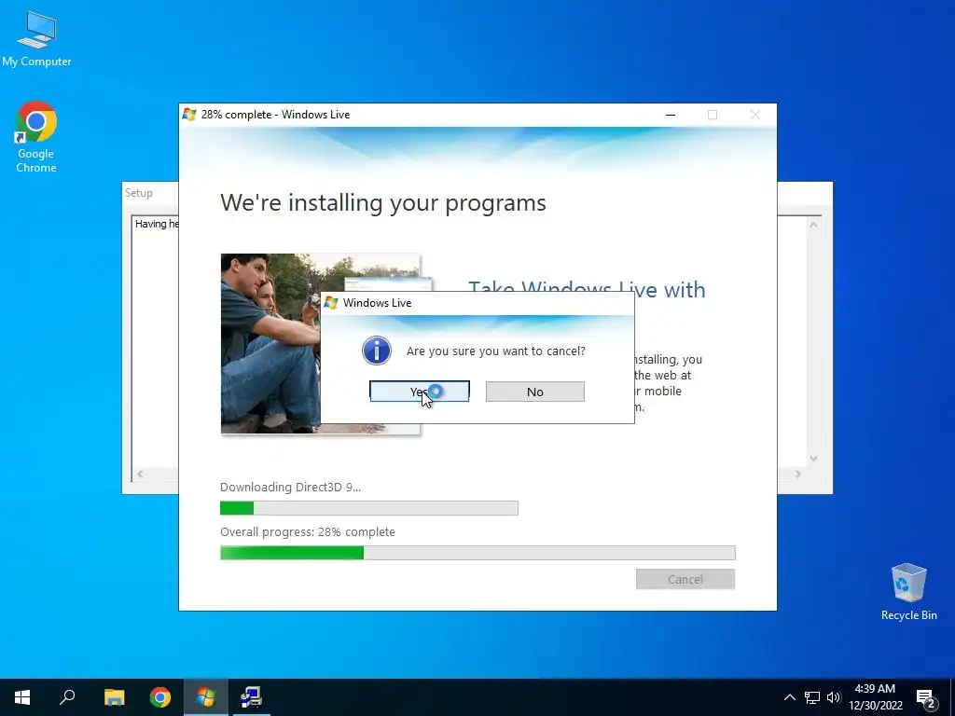
Task: Open the network tray icon
Action: tap(812, 697)
